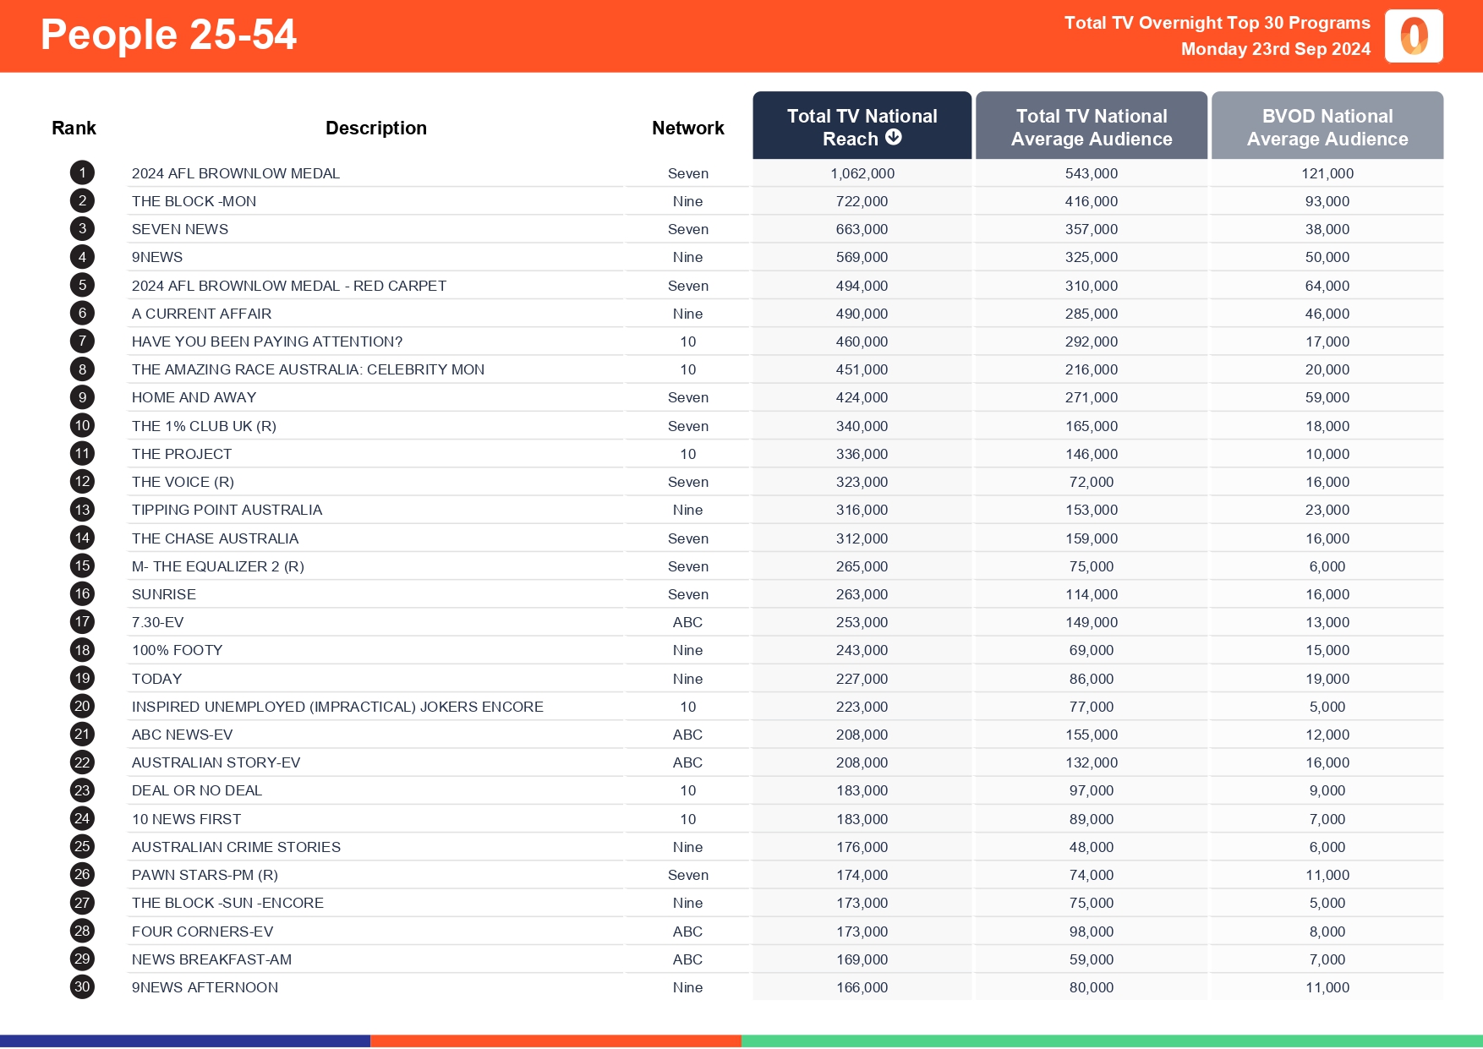Click the 1,062,000 reach value
The width and height of the screenshot is (1483, 1049).
862,172
